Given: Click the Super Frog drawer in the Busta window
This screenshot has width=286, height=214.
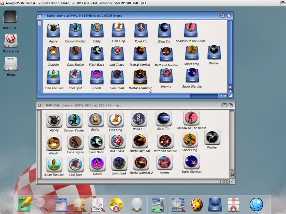Looking at the screenshot, I should [x=192, y=53].
